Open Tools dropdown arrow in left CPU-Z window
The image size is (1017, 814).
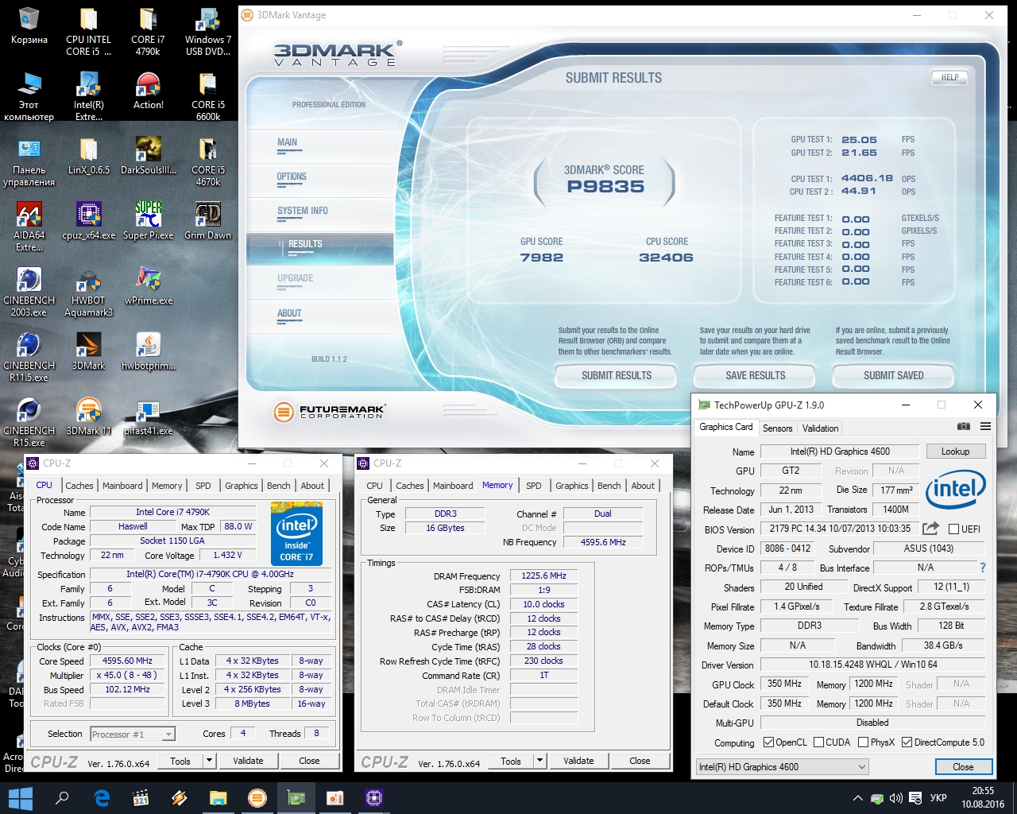[209, 761]
